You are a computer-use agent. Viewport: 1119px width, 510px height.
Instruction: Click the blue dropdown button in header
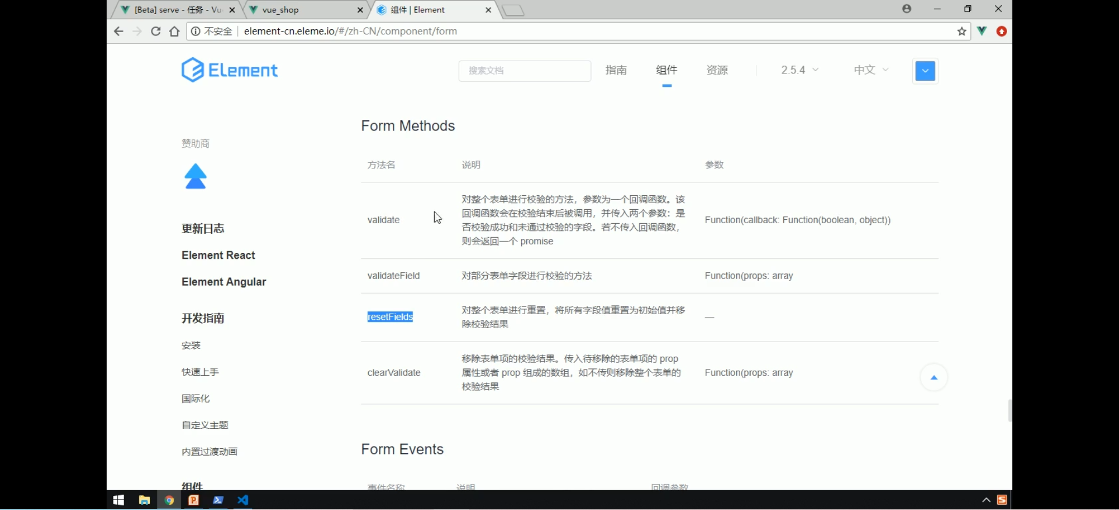pos(925,71)
